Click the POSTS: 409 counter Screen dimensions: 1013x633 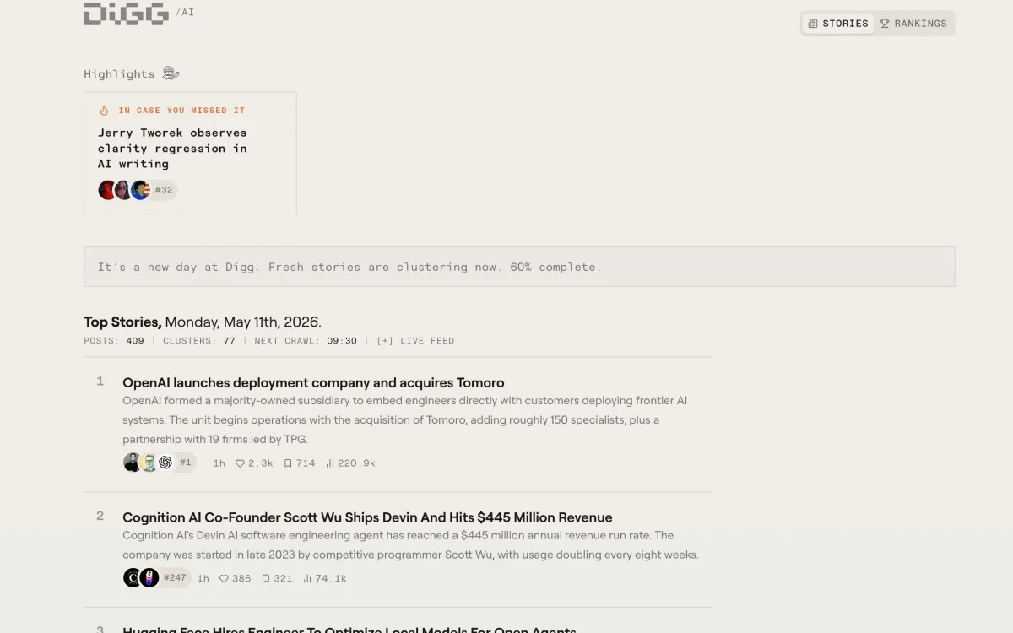(114, 341)
